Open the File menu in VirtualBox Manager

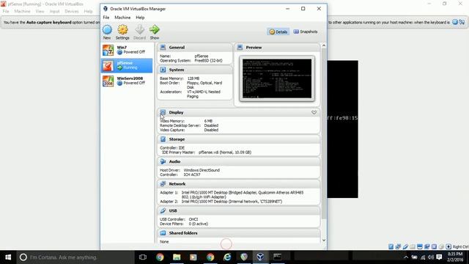(106, 18)
